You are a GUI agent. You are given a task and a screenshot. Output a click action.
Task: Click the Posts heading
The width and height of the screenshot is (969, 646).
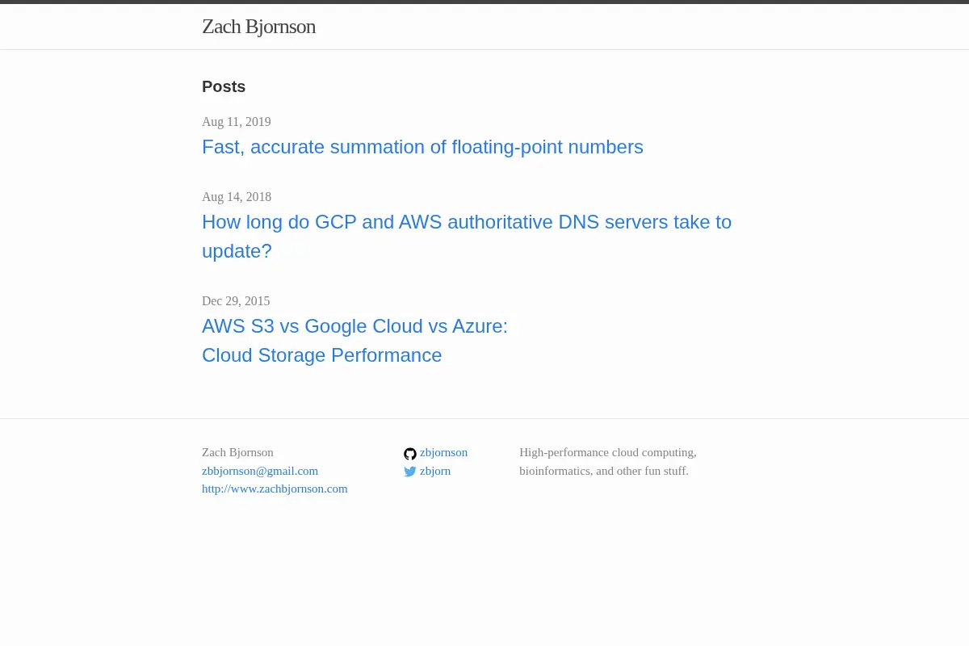tap(224, 86)
